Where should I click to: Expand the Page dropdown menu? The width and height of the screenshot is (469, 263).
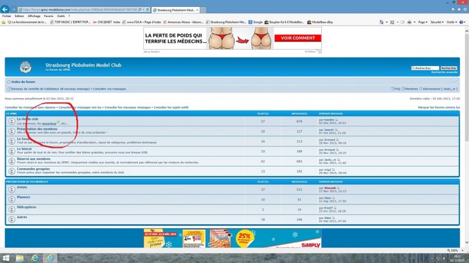coord(423,22)
